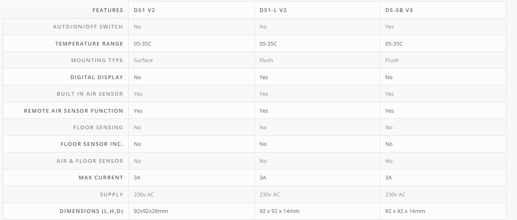Click the MOUNTING TYPE row label
The width and height of the screenshot is (517, 220).
[x=97, y=60]
